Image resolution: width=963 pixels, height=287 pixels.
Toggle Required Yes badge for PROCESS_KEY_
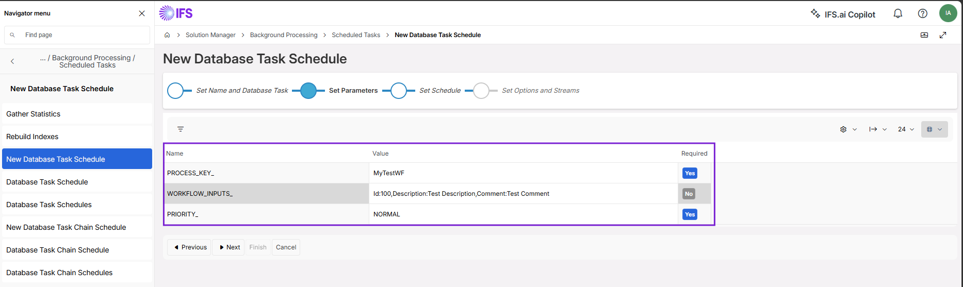690,173
